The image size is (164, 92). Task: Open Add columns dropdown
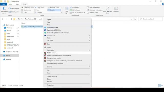[75, 10]
